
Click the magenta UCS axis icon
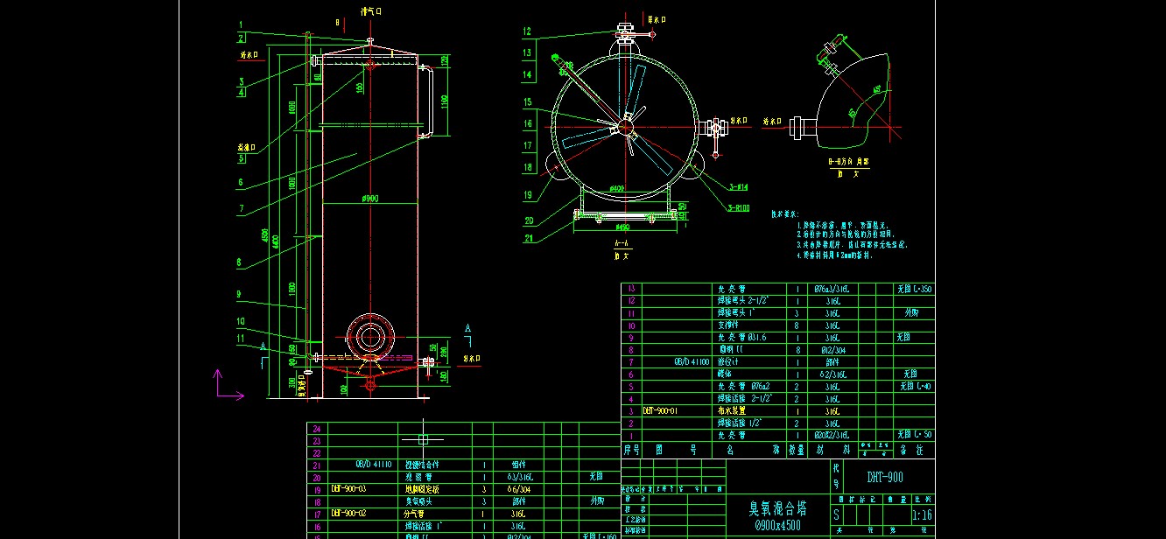coord(228,385)
